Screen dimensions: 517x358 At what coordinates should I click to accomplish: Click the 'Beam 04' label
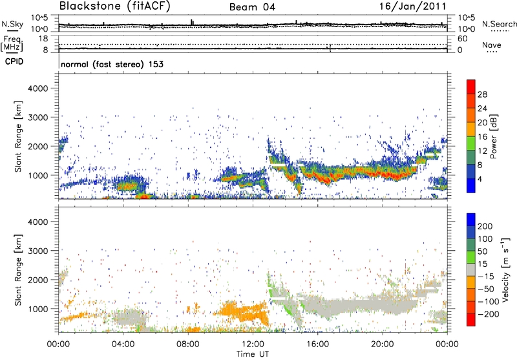coord(252,7)
